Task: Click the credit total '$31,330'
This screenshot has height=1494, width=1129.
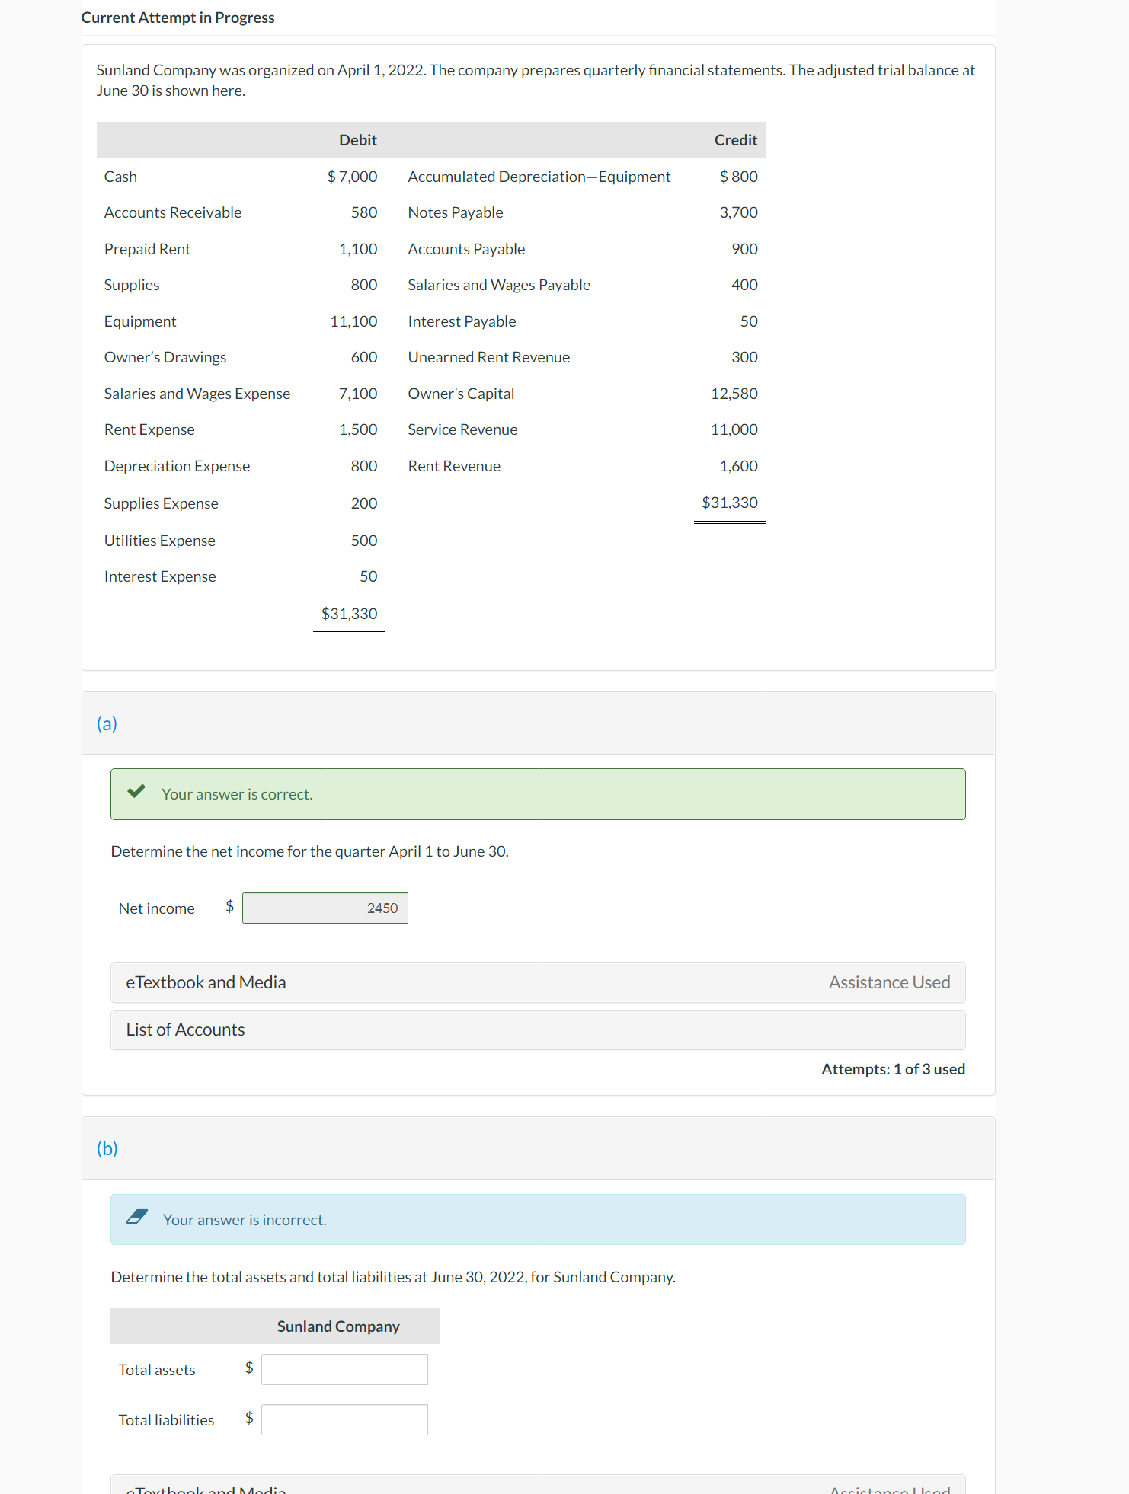Action: tap(730, 503)
